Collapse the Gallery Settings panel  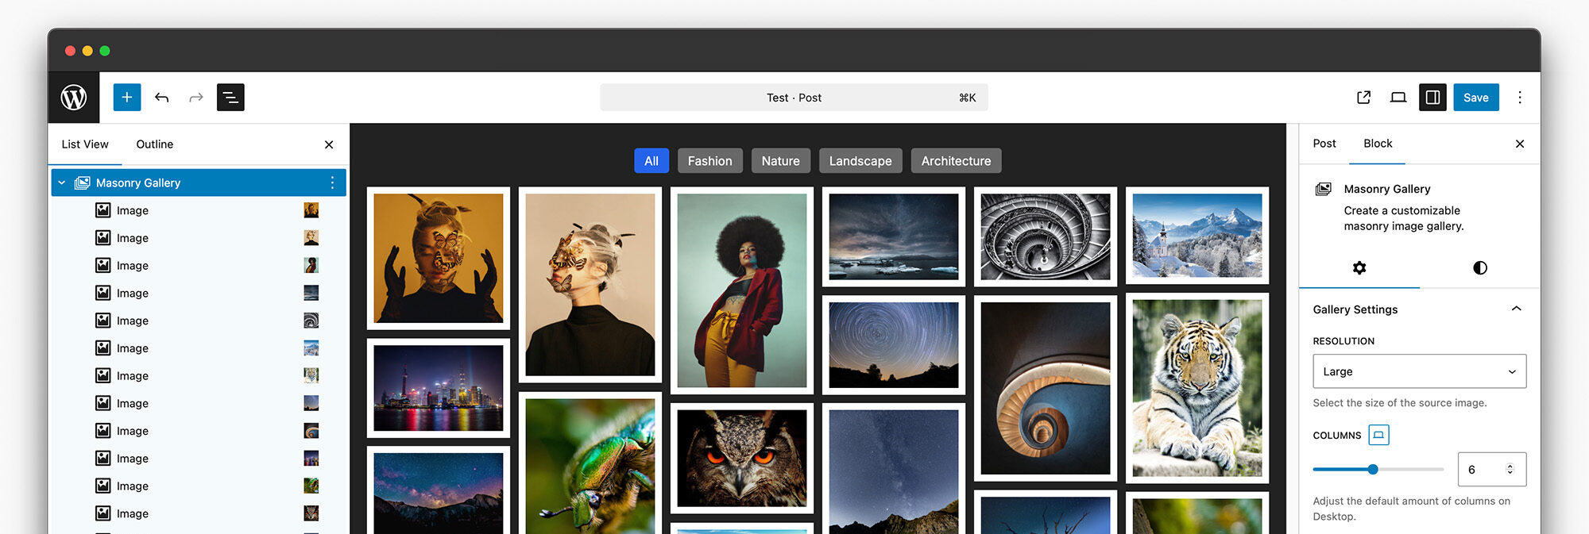click(x=1516, y=309)
